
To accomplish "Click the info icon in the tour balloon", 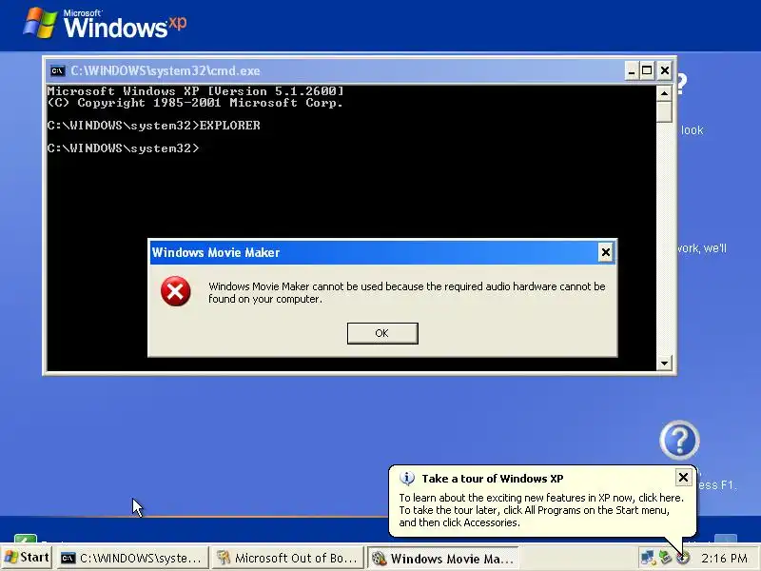I will click(x=407, y=479).
